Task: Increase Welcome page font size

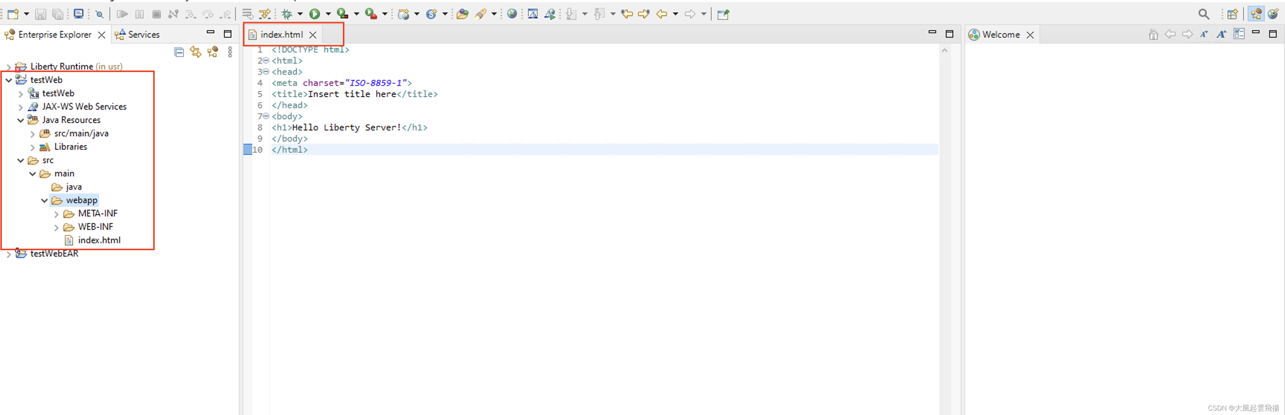Action: 1221,34
